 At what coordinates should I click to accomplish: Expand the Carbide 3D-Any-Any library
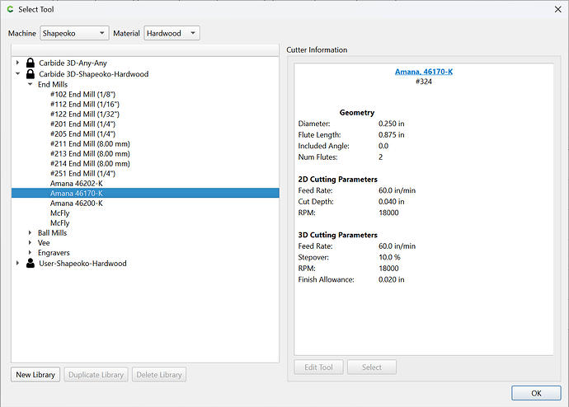17,63
